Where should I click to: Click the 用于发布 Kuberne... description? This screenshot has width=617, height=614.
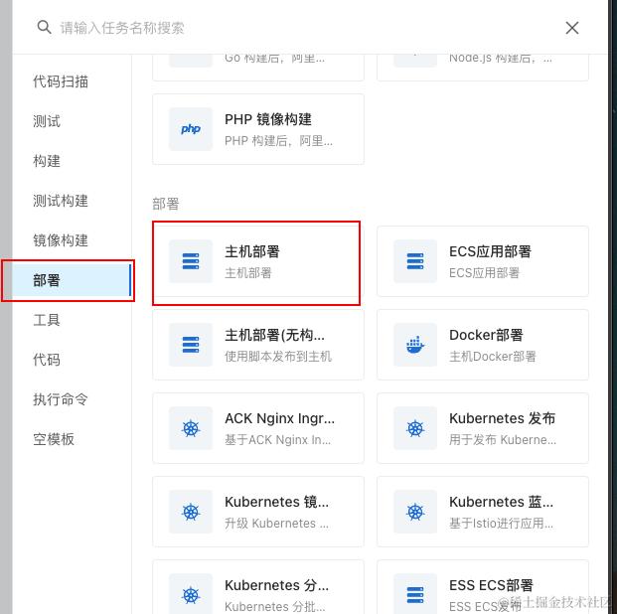(503, 440)
